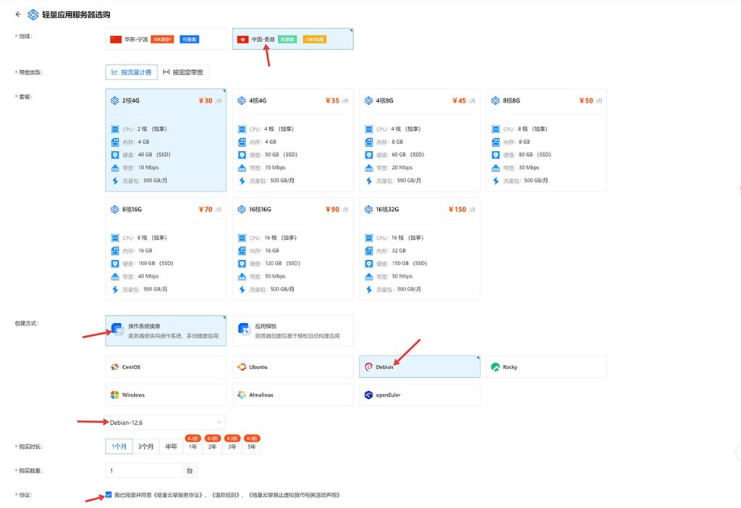The width and height of the screenshot is (741, 508).
Task: Click the openEuler logo icon
Action: [368, 395]
